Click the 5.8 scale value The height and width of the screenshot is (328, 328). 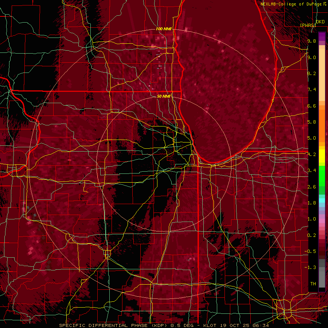coord(312,122)
